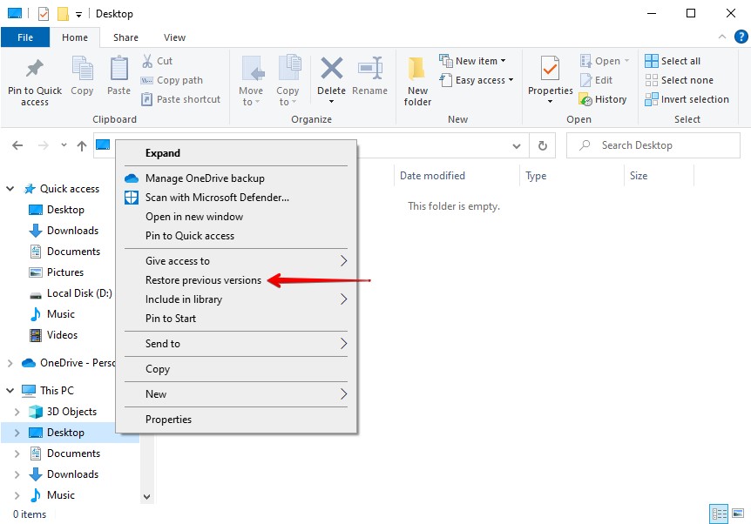Click the Delete icon in the ribbon

pos(331,77)
